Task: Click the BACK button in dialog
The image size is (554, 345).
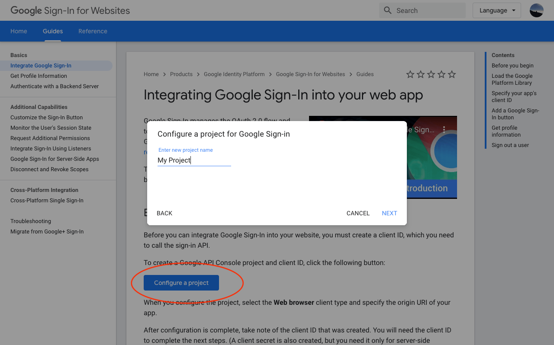Action: tap(164, 213)
